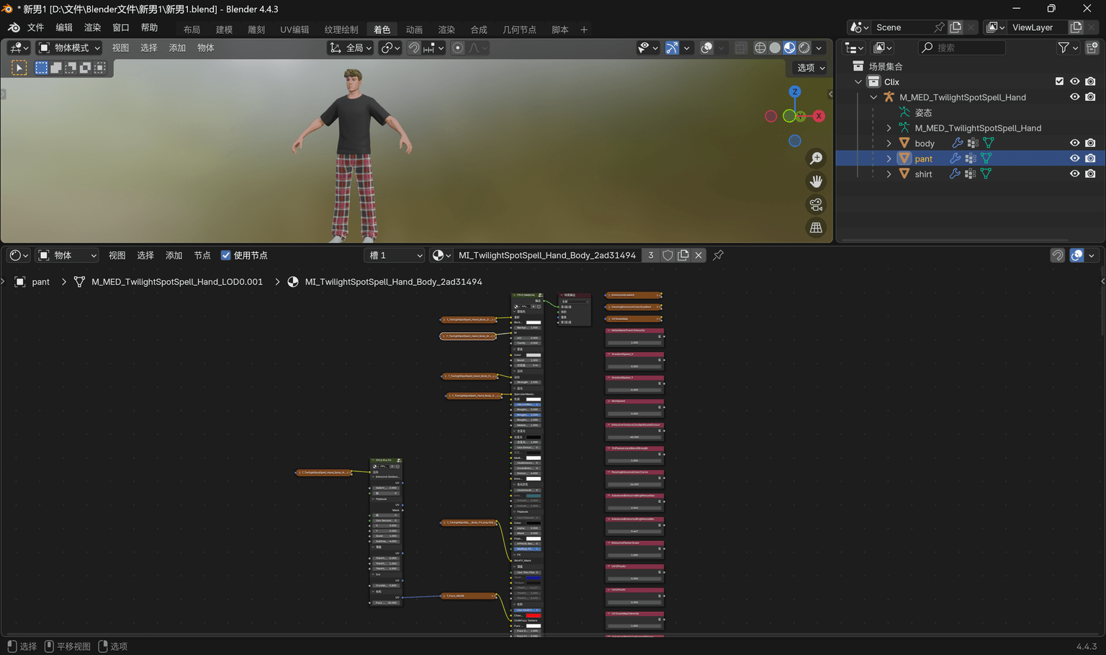Hide the body object in viewport
Viewport: 1106px width, 655px height.
point(1074,143)
